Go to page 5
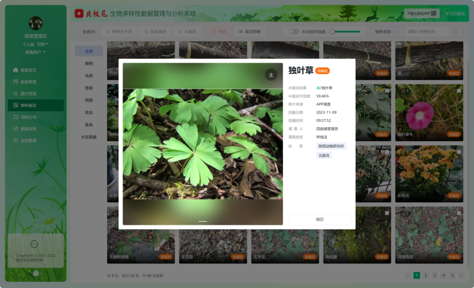 point(452,275)
